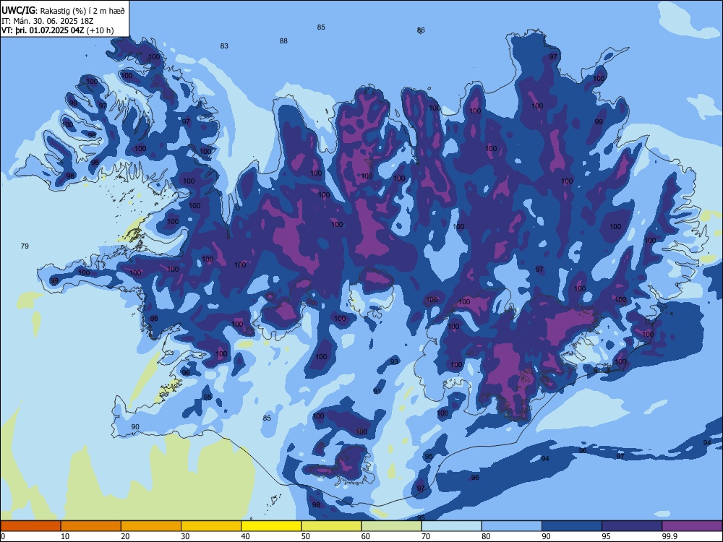Click the pale green 60–70 legend segment
The width and height of the screenshot is (723, 542).
391,526
